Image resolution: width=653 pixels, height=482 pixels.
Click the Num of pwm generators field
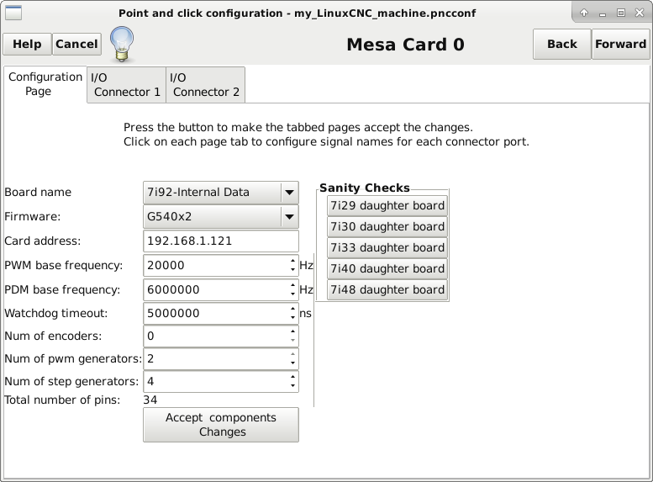(x=216, y=358)
